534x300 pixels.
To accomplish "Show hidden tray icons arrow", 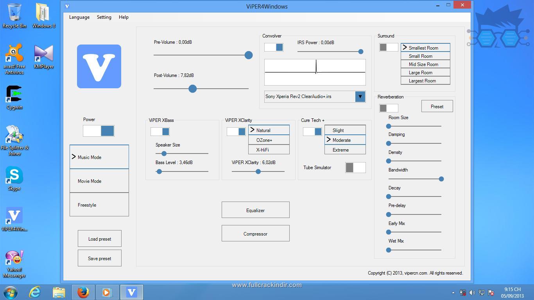I will click(x=453, y=293).
